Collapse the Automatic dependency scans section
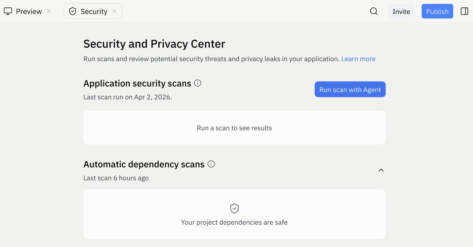473x247 pixels. (x=381, y=170)
